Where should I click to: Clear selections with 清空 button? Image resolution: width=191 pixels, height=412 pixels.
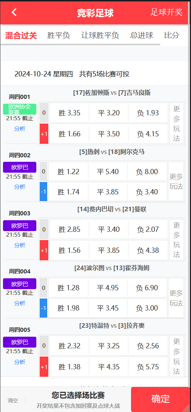click(13, 400)
